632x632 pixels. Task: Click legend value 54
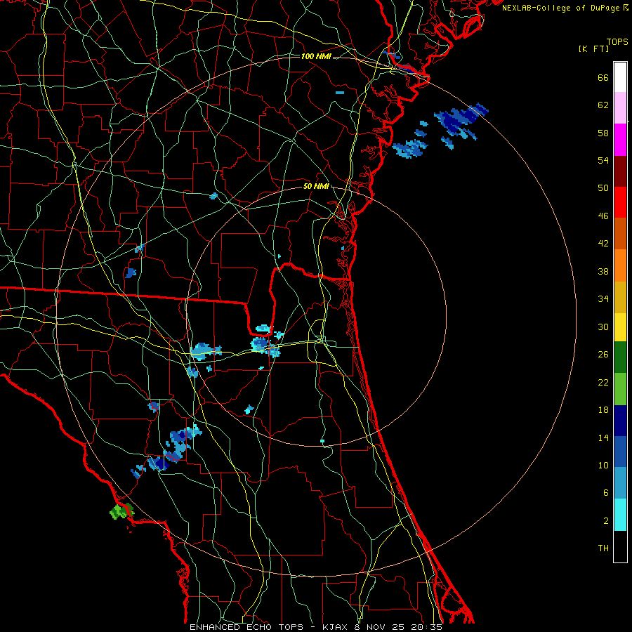603,160
